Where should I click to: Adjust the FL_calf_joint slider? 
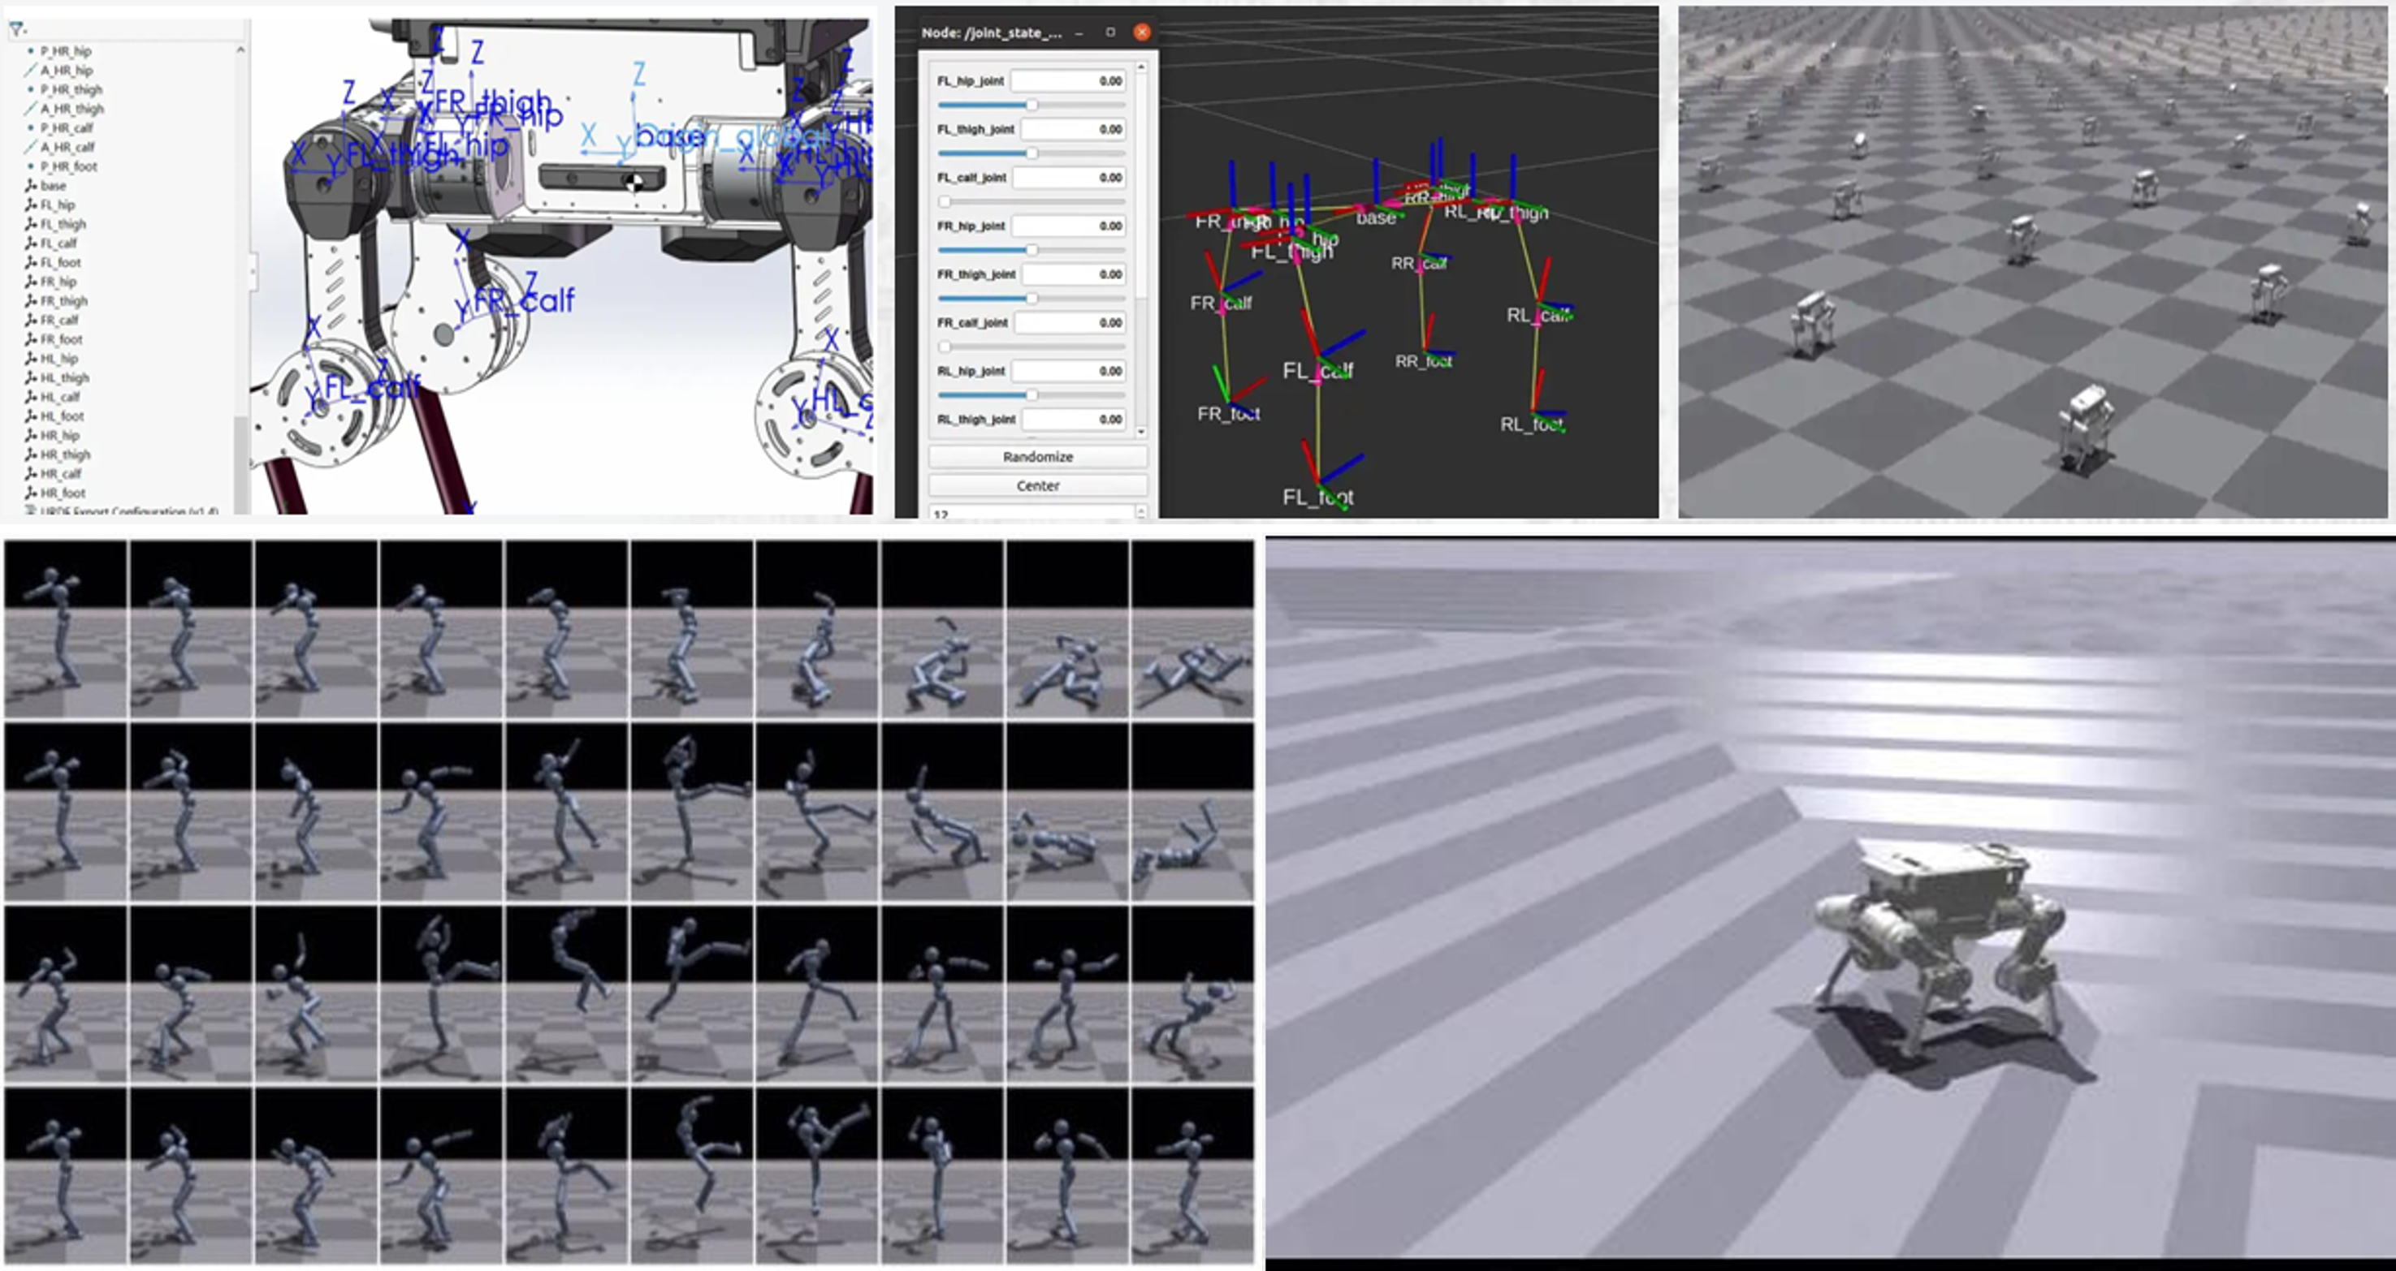[1031, 200]
